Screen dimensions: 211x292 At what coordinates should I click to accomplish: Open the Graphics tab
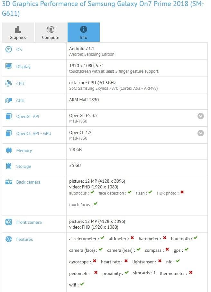pos(18,32)
